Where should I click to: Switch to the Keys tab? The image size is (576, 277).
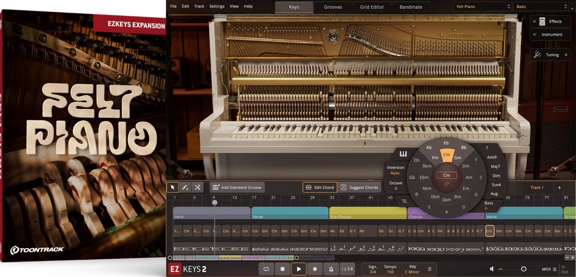click(x=294, y=7)
